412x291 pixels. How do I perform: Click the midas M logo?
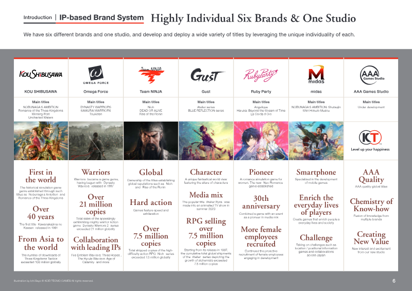click(316, 74)
